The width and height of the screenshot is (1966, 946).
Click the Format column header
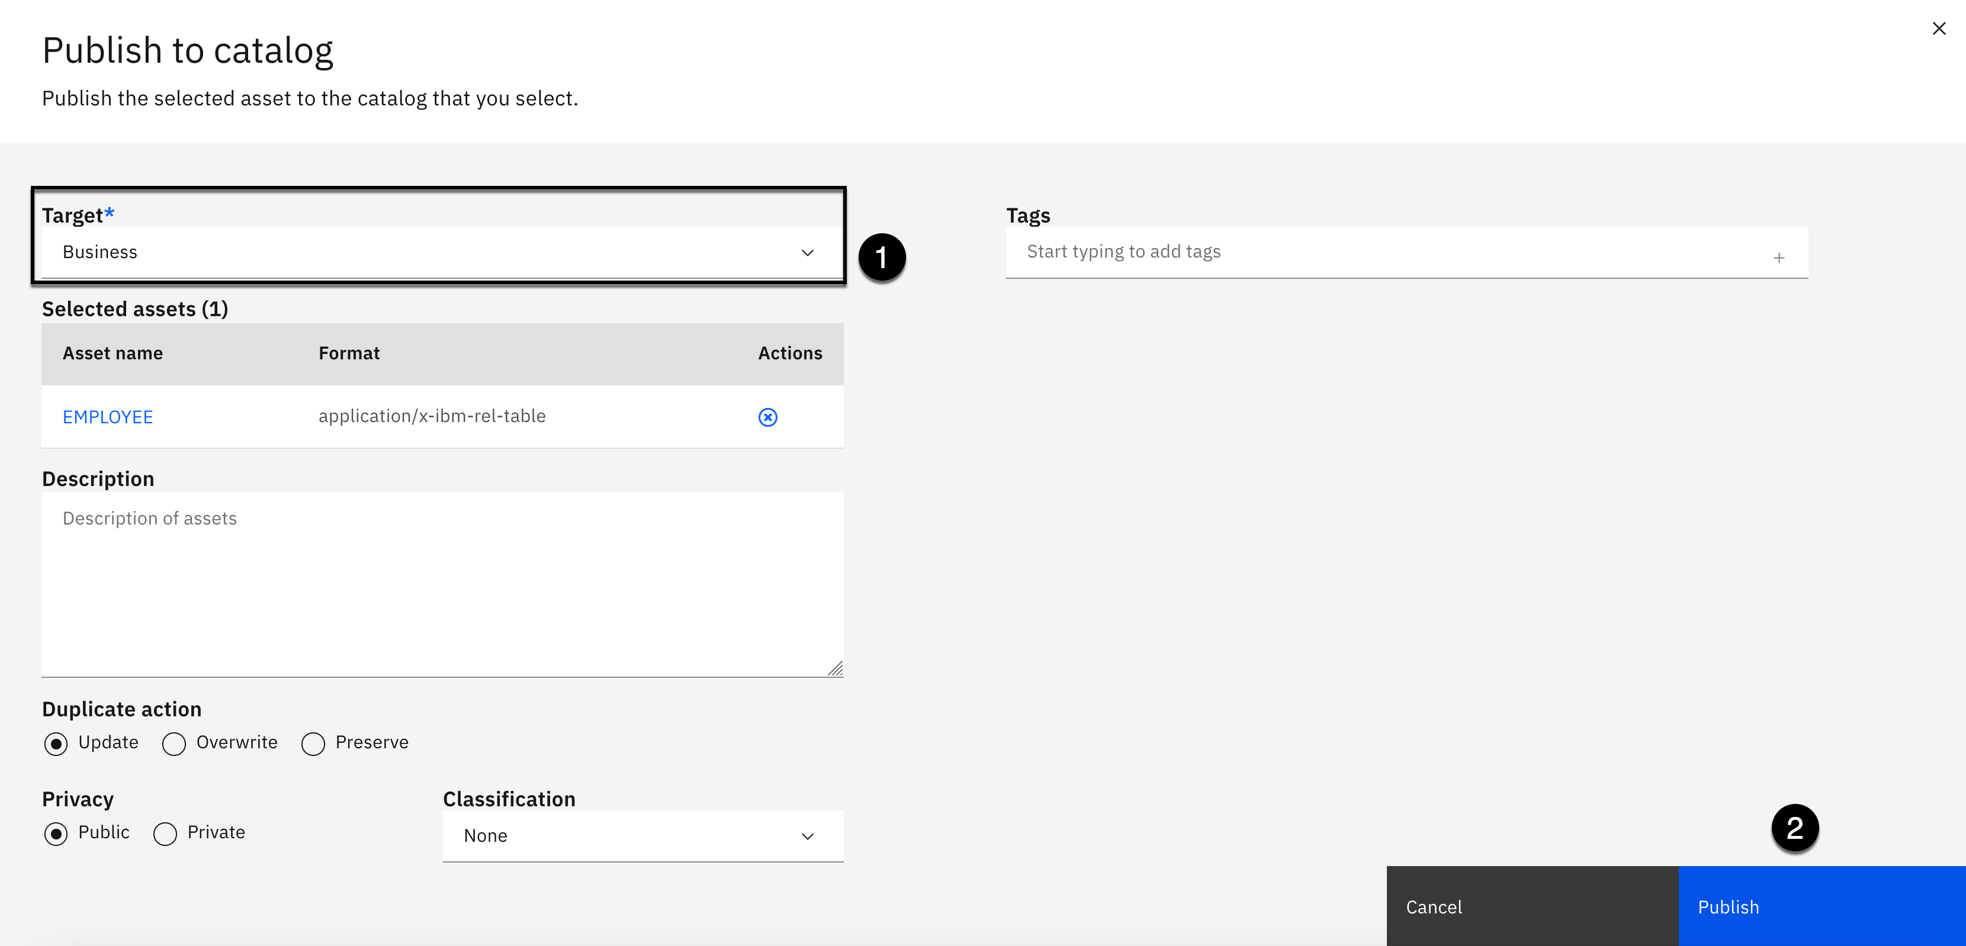pos(349,353)
